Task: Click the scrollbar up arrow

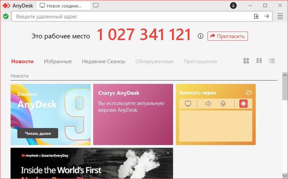Action: coord(285,75)
